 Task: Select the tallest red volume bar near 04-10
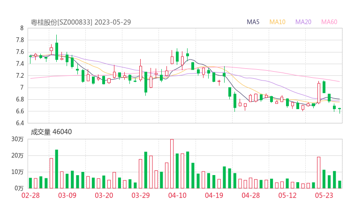[172, 164]
